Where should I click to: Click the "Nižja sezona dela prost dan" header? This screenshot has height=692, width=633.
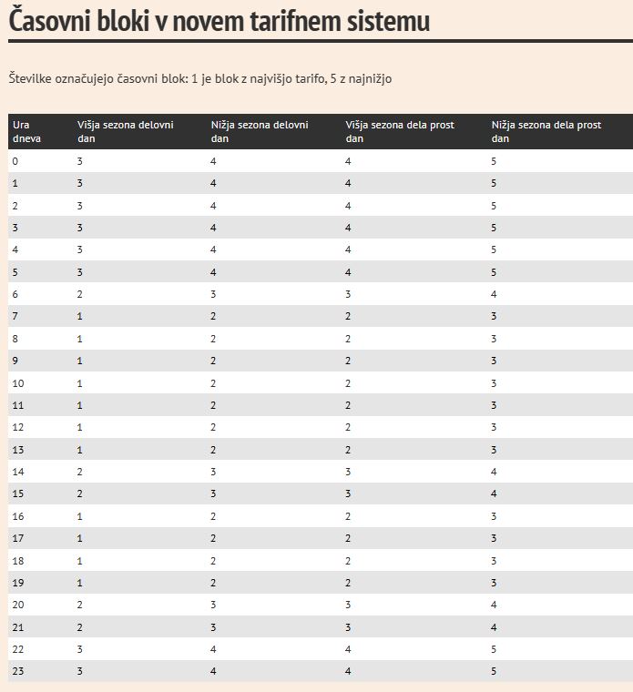(546, 131)
